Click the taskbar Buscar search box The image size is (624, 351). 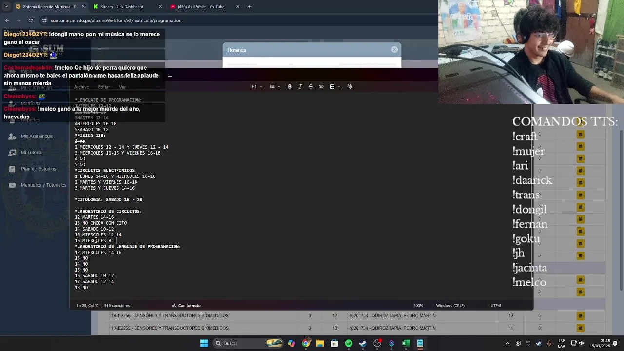click(249, 343)
